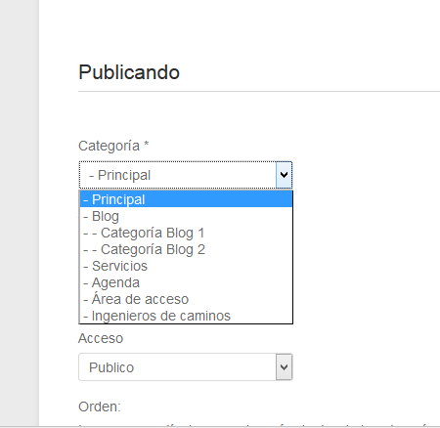The width and height of the screenshot is (440, 428).
Task: Choose the "- Agenda" category
Action: point(186,282)
